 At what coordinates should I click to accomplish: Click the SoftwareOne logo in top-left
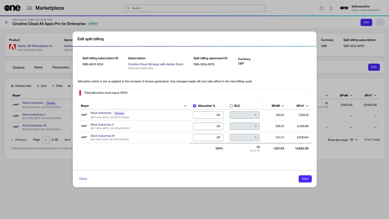(x=12, y=8)
